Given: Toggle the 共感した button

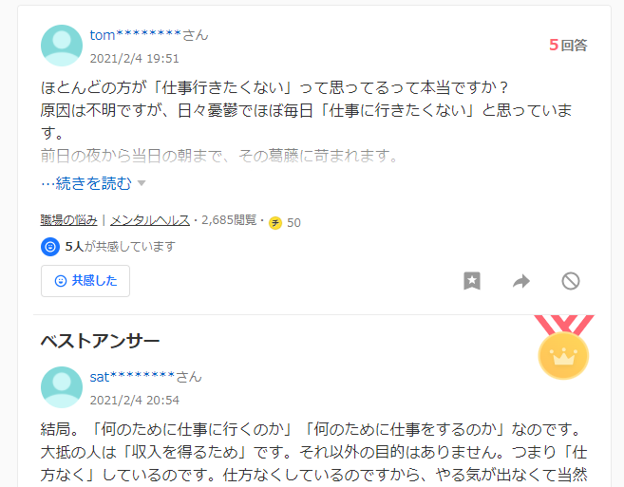Looking at the screenshot, I should pyautogui.click(x=85, y=281).
